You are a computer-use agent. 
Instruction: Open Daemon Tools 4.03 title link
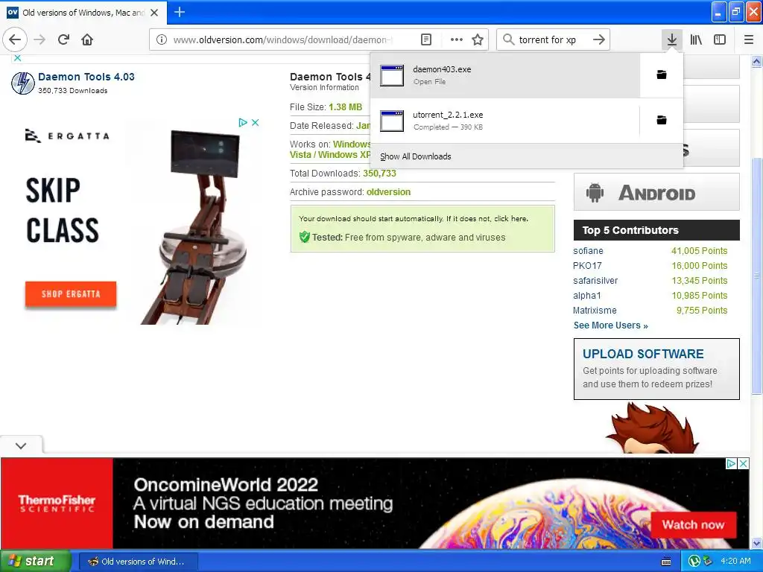86,77
